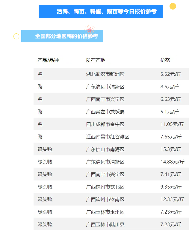
Task: Click the 所在产地 column header
Action: click(x=96, y=60)
